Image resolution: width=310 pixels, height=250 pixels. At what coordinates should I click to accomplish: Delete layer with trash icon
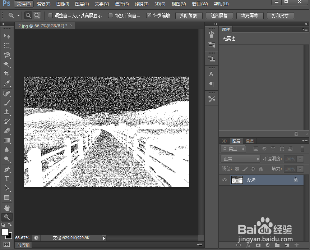click(296, 245)
